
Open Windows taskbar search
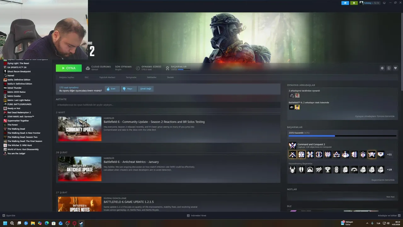pyautogui.click(x=12, y=223)
